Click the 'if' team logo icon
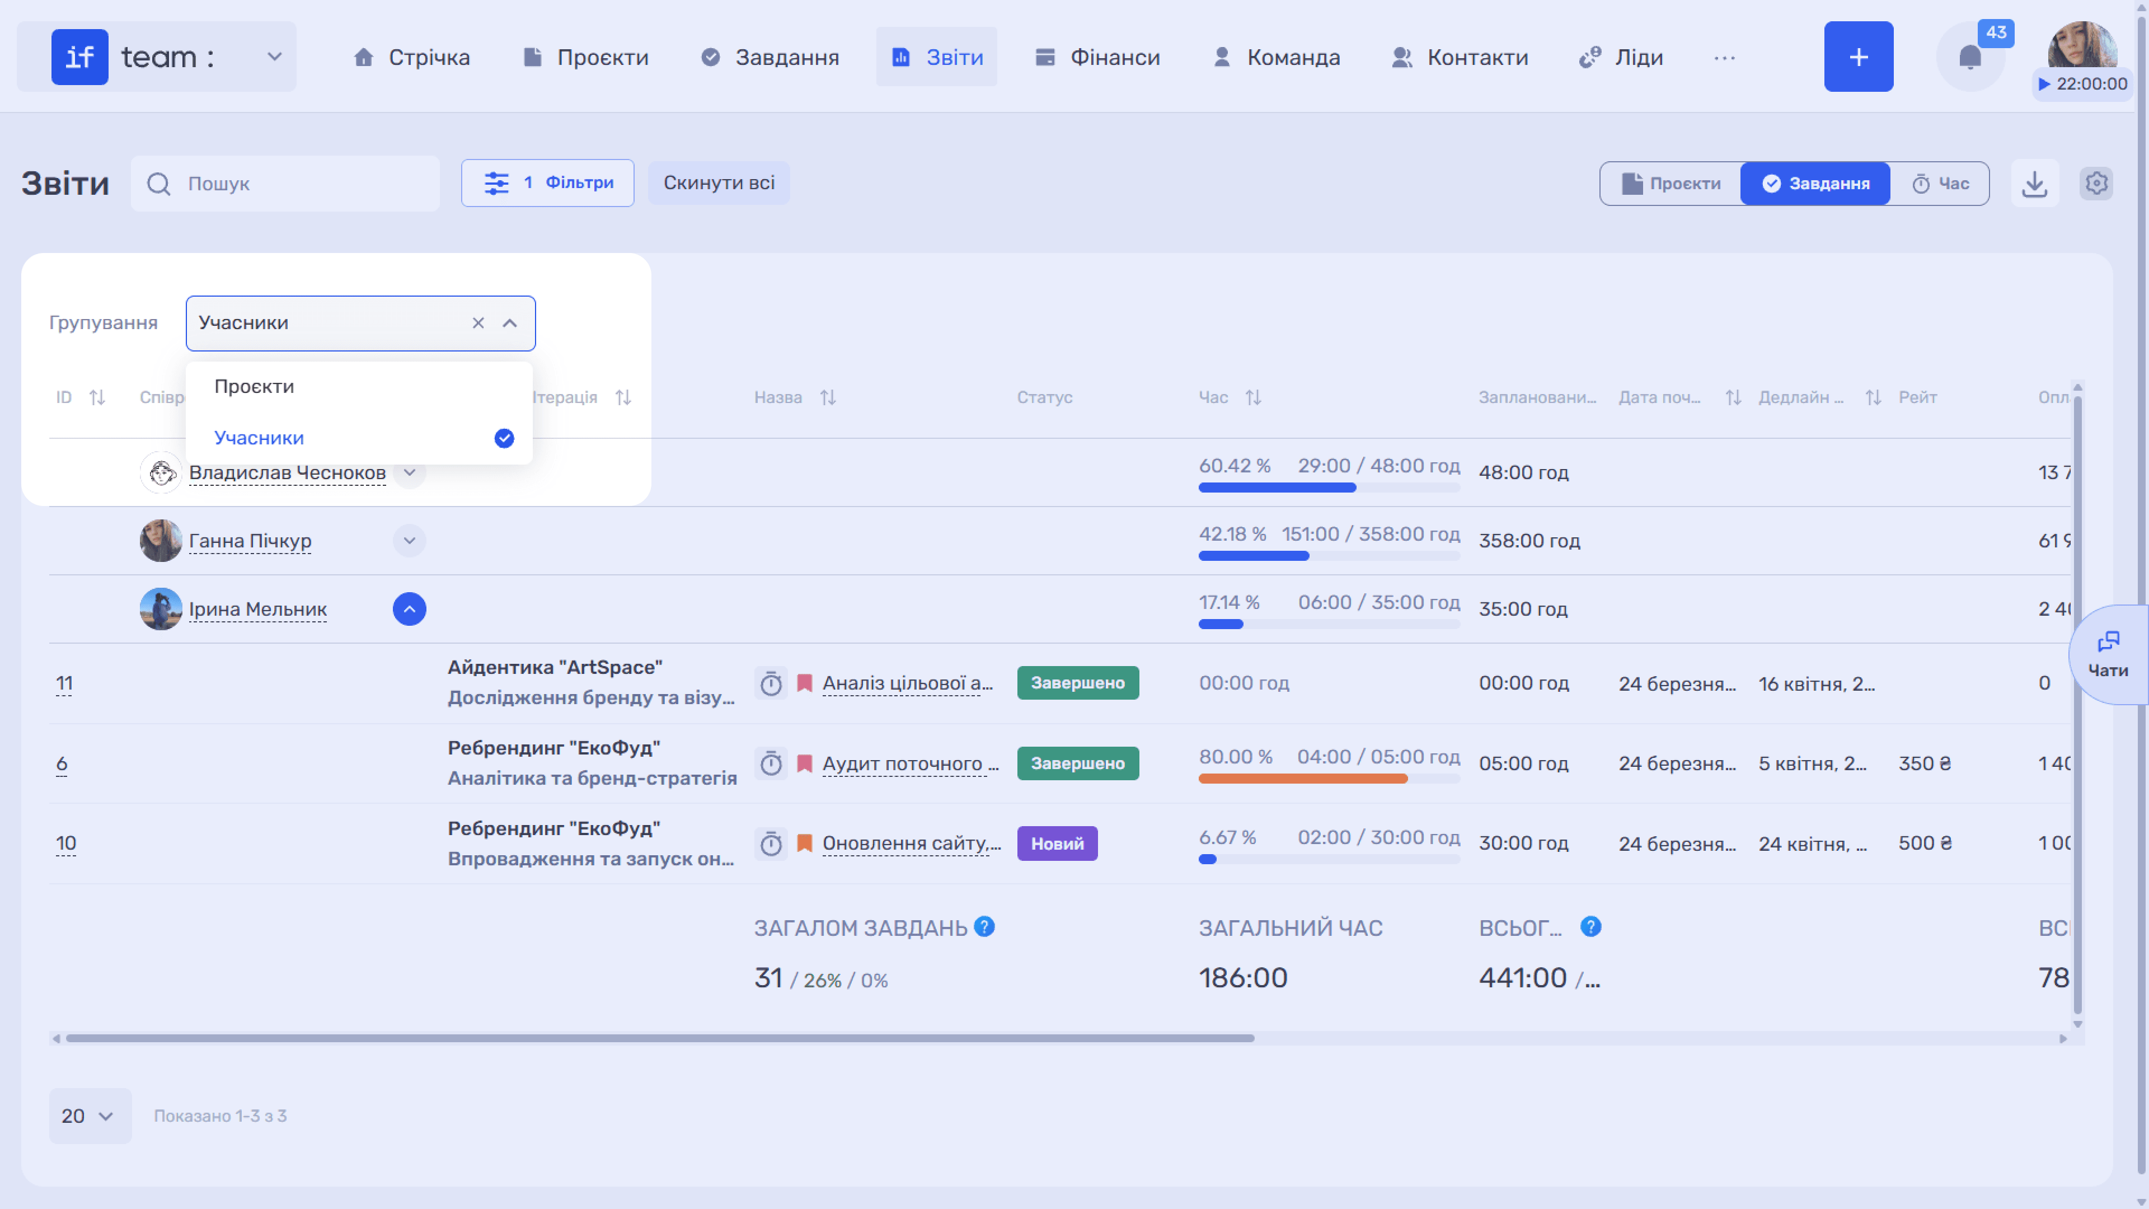Viewport: 2149px width, 1209px height. tap(79, 57)
